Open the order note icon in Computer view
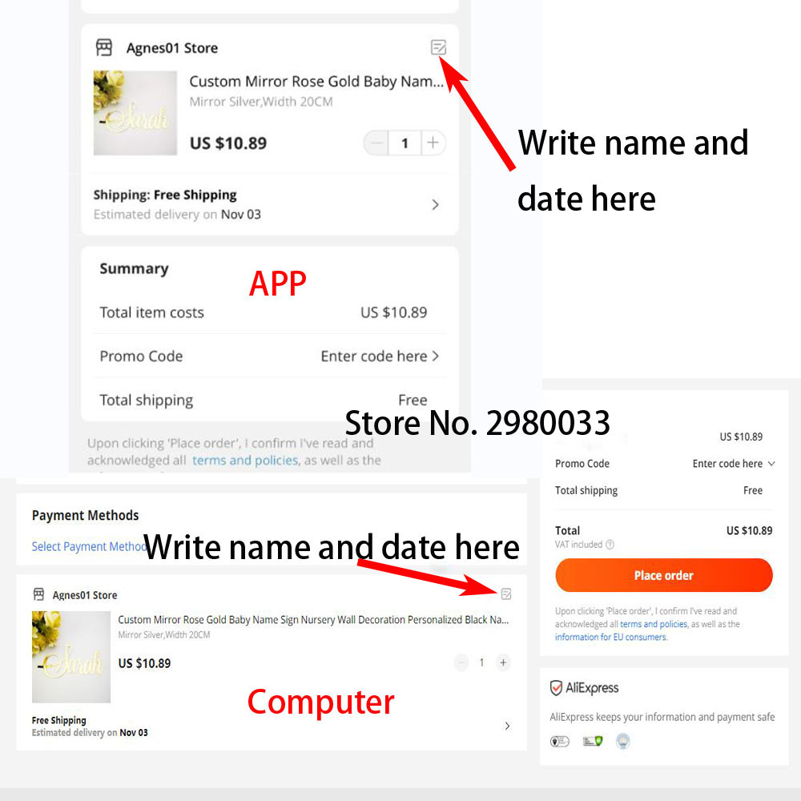The image size is (801, 801). point(506,594)
